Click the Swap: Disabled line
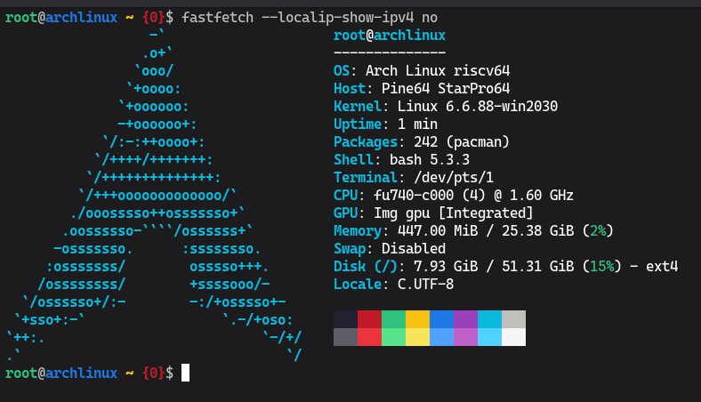The image size is (701, 402). (390, 249)
